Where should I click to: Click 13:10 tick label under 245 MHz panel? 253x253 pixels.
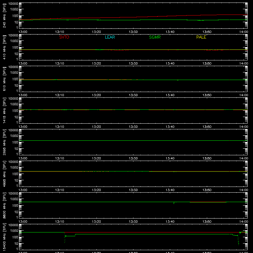click(x=59, y=32)
